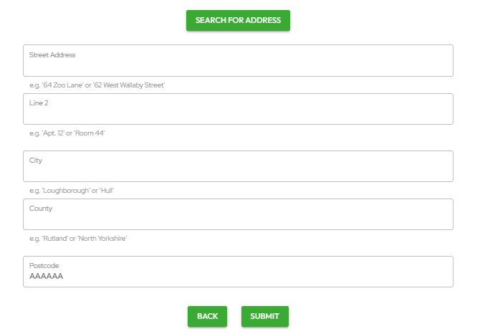Go back using the Back button

point(207,316)
